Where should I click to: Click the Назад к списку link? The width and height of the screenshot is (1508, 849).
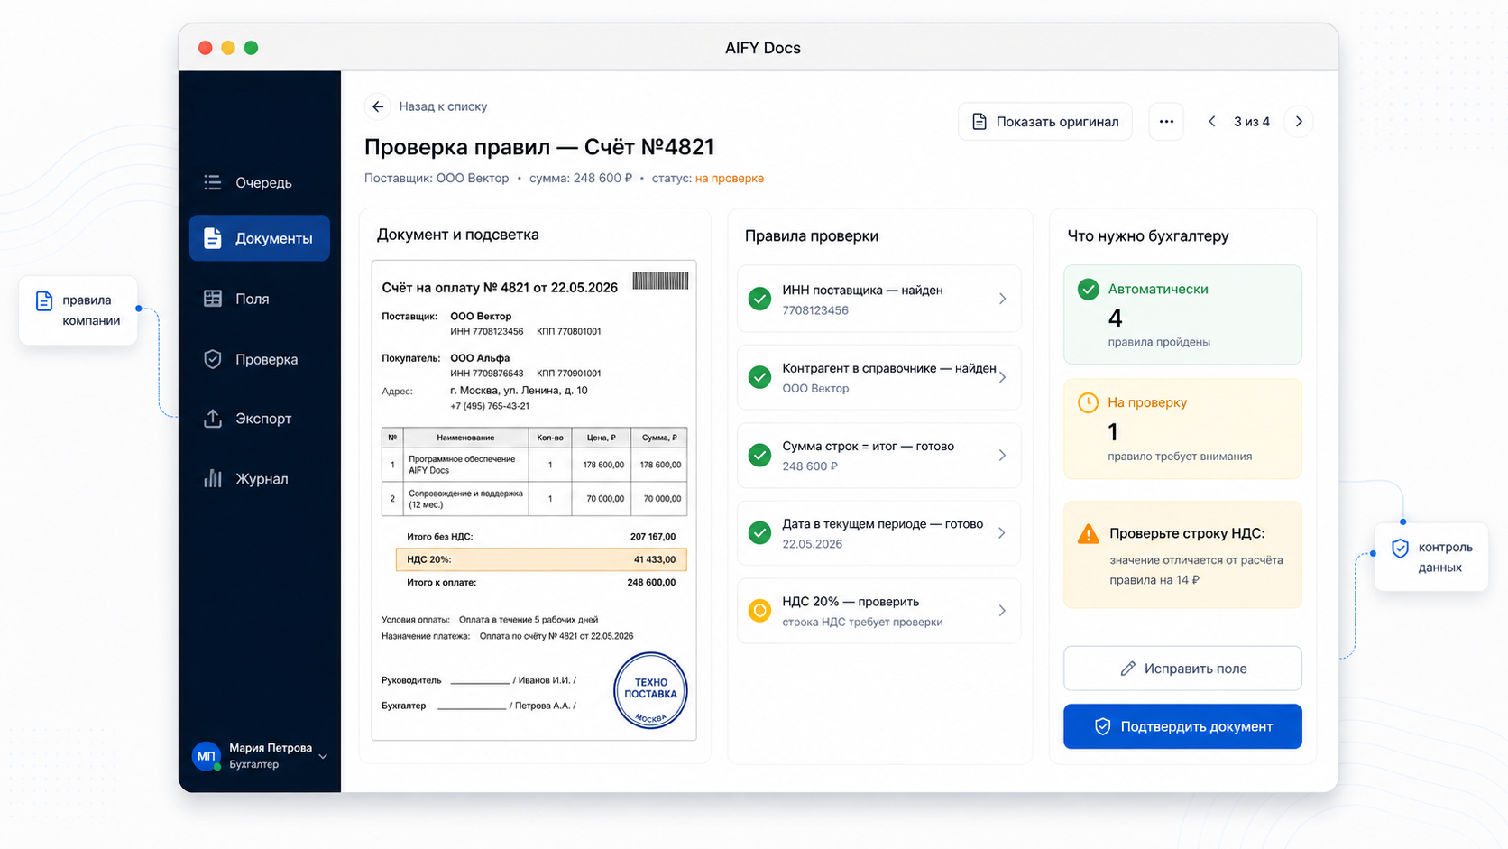[443, 106]
